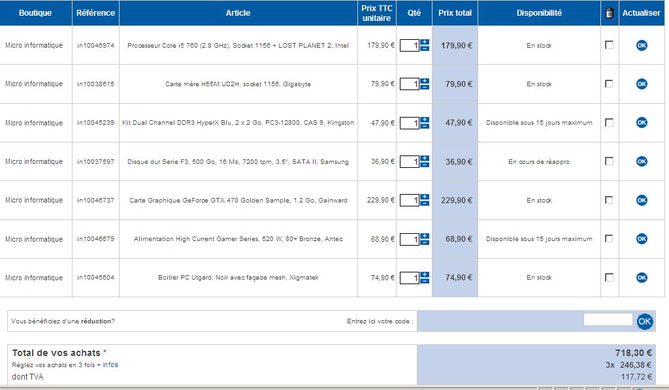Viewport: 669px width, 390px height.
Task: Click reference in10038615
Action: tap(95, 84)
